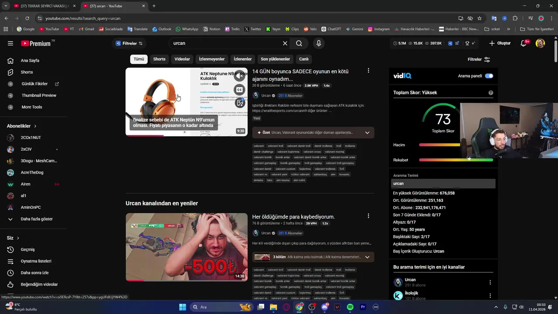Open the Chrome media control icon

(x=531, y=18)
